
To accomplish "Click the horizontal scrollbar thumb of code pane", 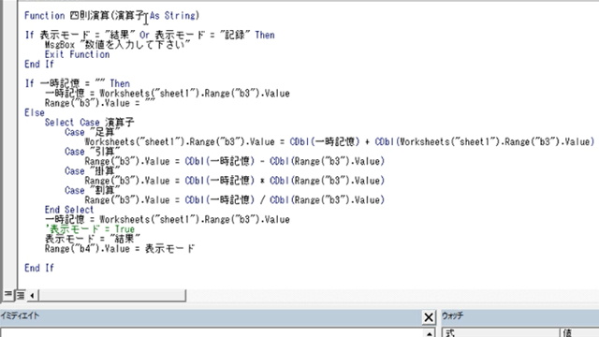I will click(112, 295).
